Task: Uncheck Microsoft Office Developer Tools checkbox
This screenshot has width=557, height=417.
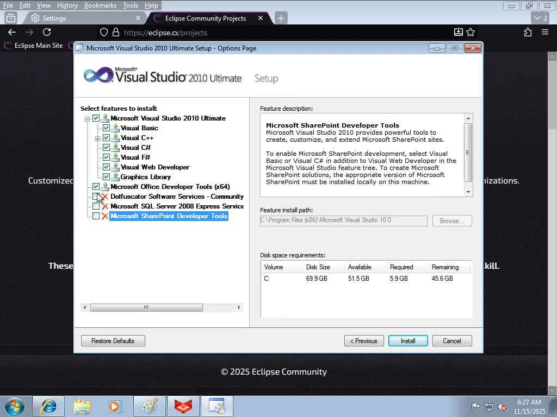Action: click(96, 187)
